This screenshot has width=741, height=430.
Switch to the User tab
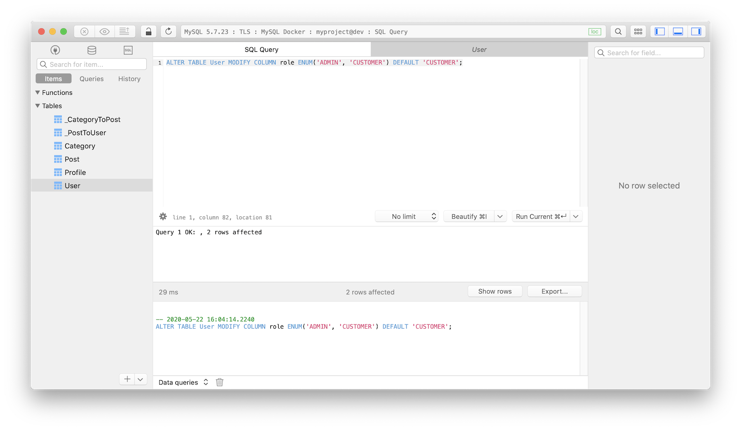pyautogui.click(x=478, y=49)
